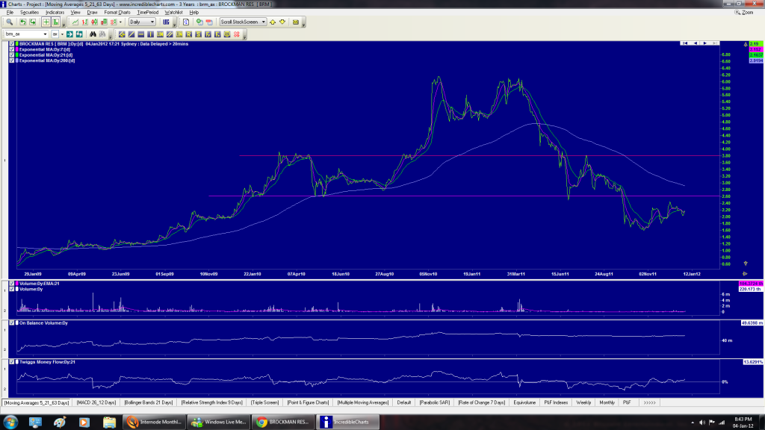Switch to MACD 26_12 Days tab

click(96, 402)
